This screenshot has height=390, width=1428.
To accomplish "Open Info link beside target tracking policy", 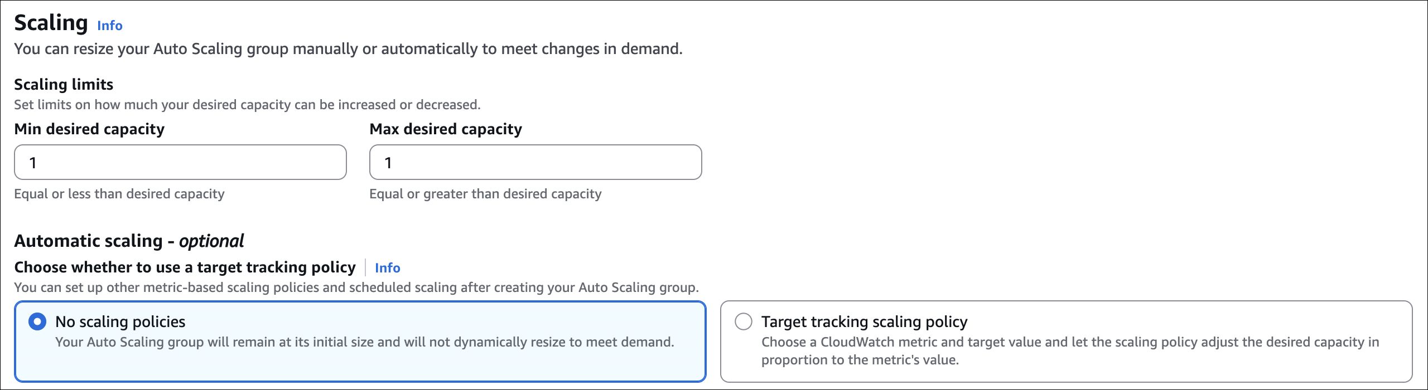I will click(x=387, y=268).
